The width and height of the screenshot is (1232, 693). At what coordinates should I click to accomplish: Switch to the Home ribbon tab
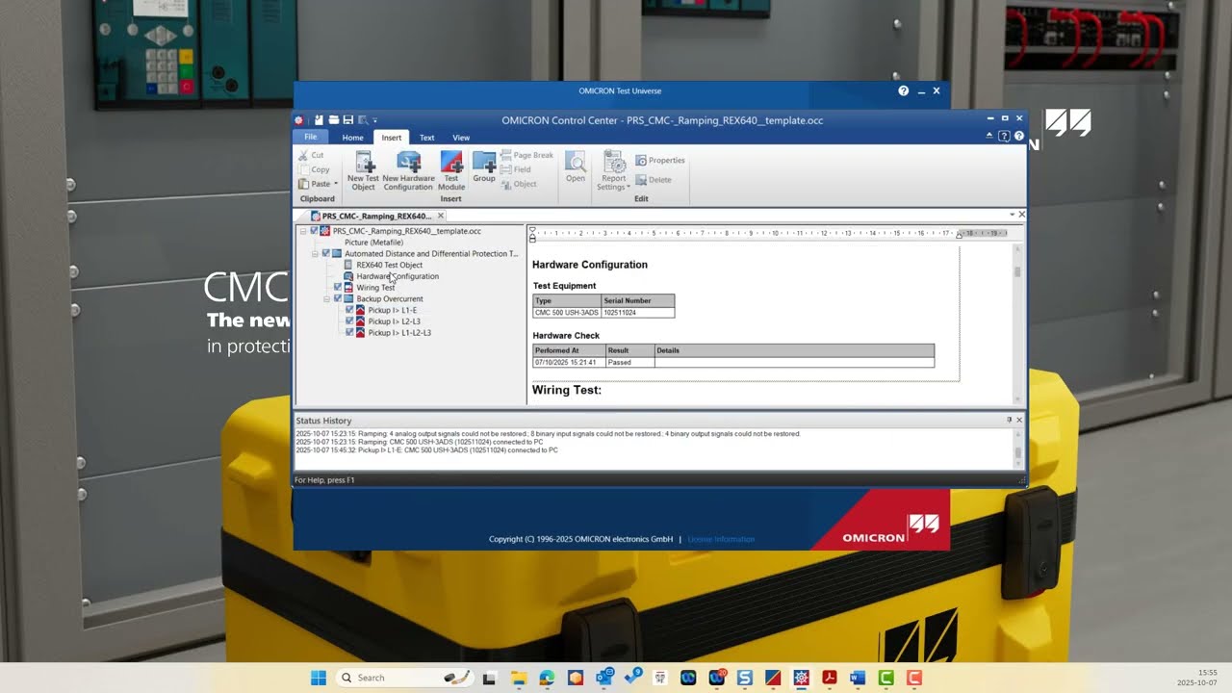point(352,138)
